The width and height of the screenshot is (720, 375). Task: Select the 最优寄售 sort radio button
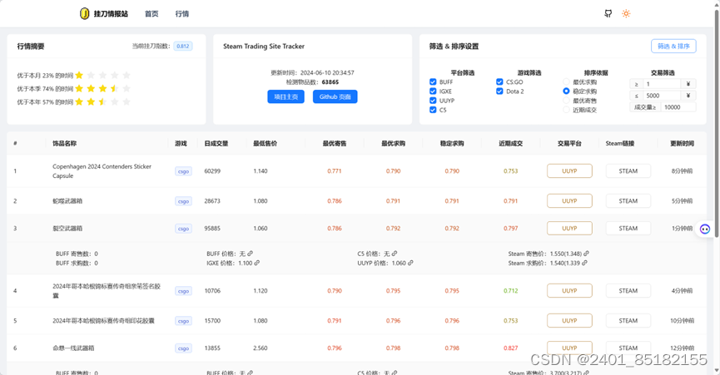point(566,101)
